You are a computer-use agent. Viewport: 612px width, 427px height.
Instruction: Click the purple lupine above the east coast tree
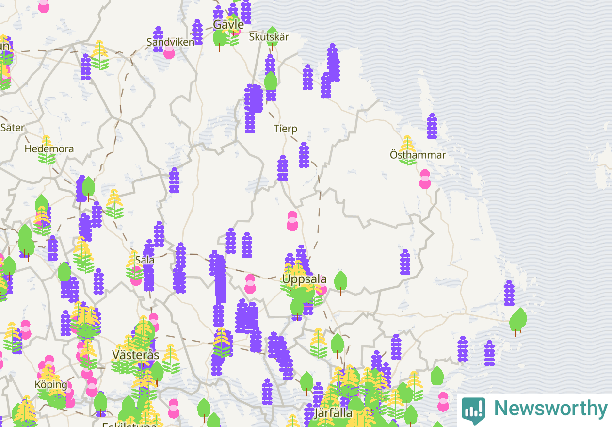click(x=509, y=293)
